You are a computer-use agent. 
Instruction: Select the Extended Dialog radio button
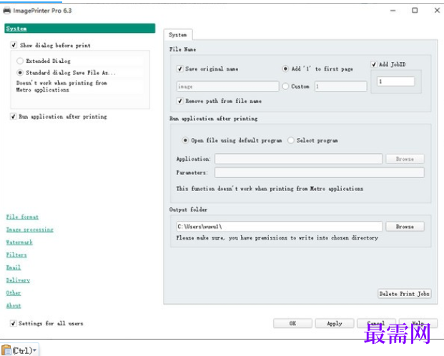click(20, 61)
